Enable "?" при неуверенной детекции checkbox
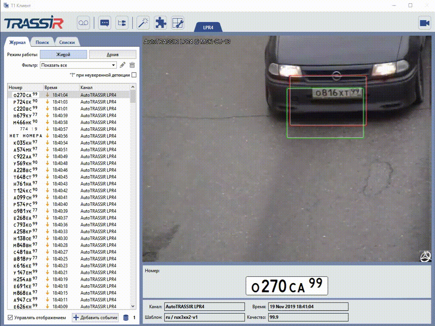The width and height of the screenshot is (435, 326). [134, 75]
